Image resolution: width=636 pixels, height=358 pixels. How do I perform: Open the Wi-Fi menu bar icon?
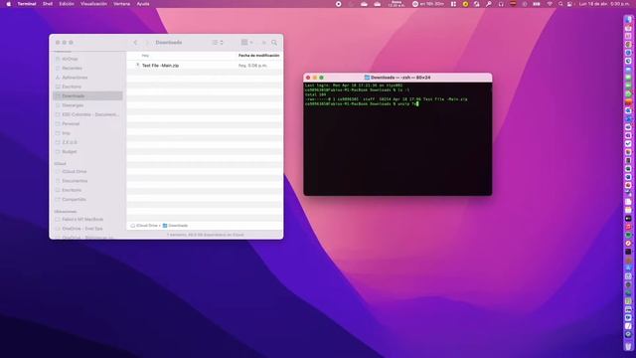[x=550, y=4]
